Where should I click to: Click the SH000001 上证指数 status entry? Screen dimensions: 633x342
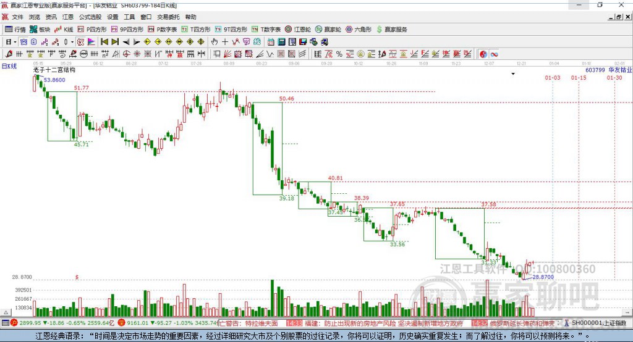[x=598, y=323]
